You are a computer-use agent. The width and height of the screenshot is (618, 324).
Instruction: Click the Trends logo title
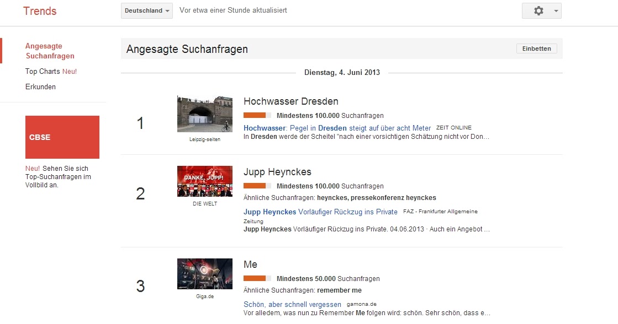click(40, 11)
